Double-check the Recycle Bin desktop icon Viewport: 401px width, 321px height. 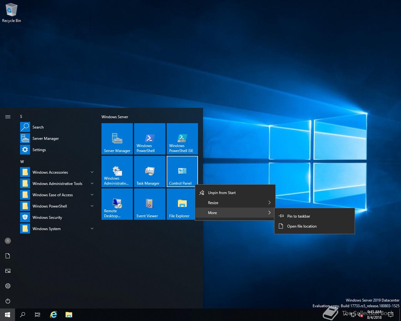[12, 13]
